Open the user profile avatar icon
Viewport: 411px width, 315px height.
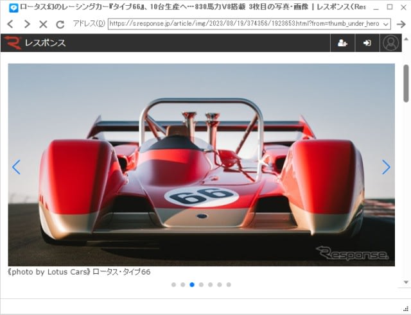click(x=390, y=43)
